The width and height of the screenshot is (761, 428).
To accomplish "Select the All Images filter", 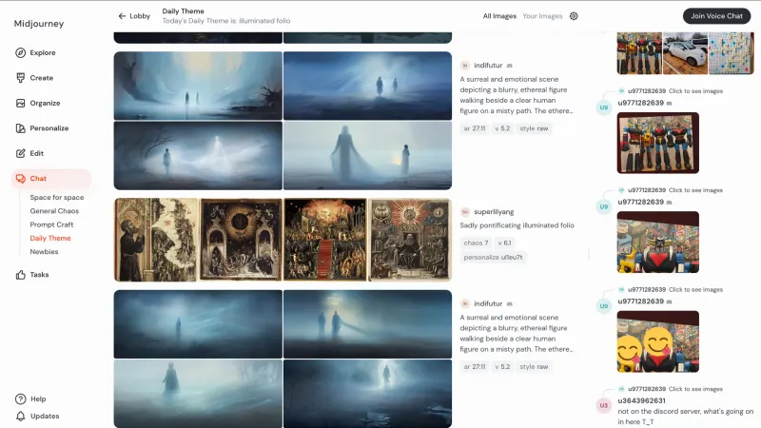I will pos(499,16).
